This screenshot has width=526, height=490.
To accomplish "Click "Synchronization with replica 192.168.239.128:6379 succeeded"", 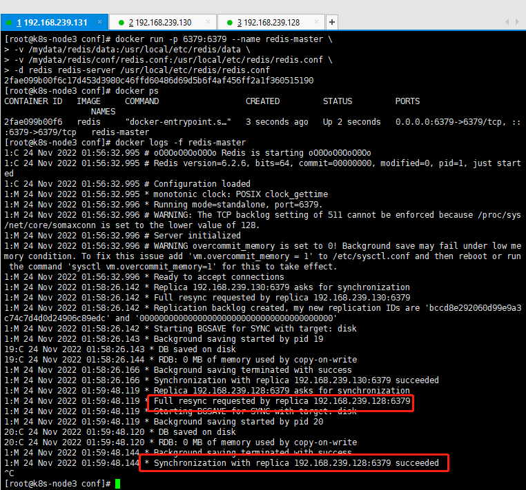I will (x=296, y=463).
